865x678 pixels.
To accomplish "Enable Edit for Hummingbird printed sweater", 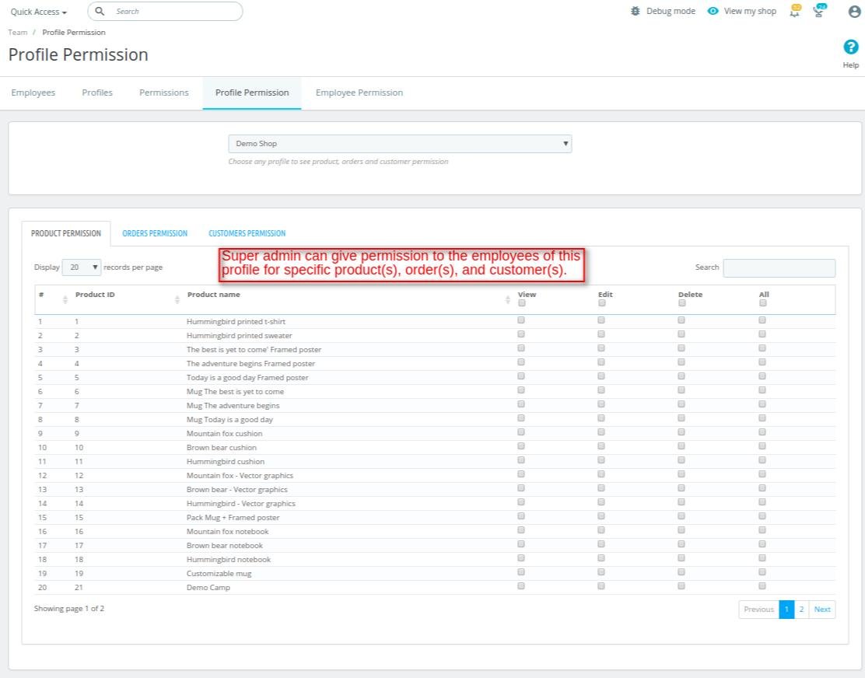I will [x=601, y=334].
